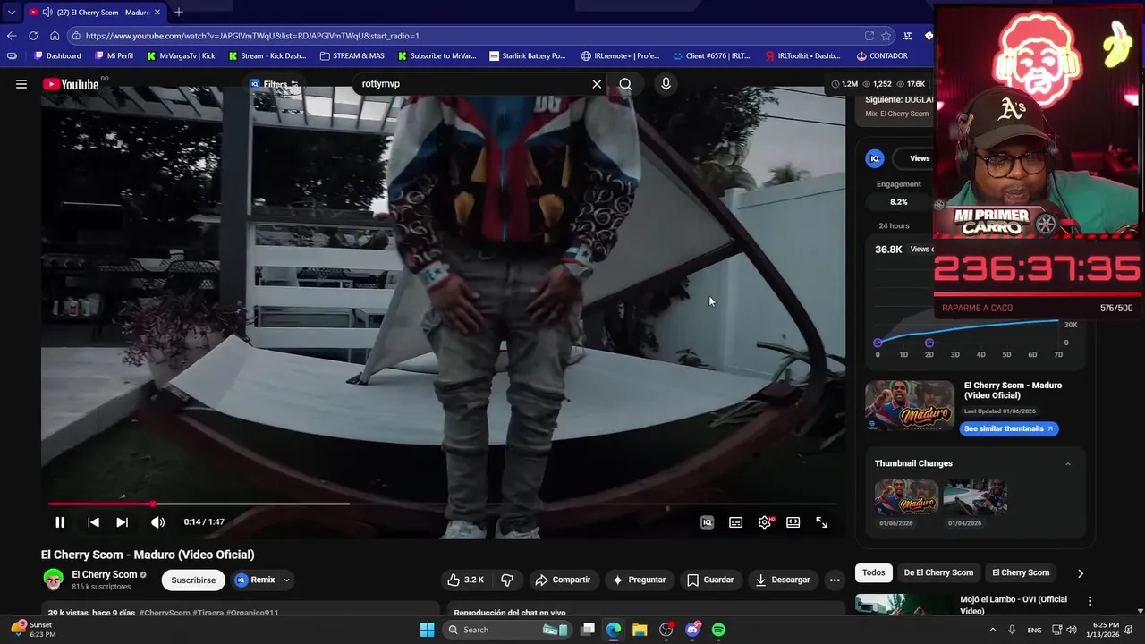The height and width of the screenshot is (644, 1145).
Task: Download the video with Descargar
Action: pos(783,580)
